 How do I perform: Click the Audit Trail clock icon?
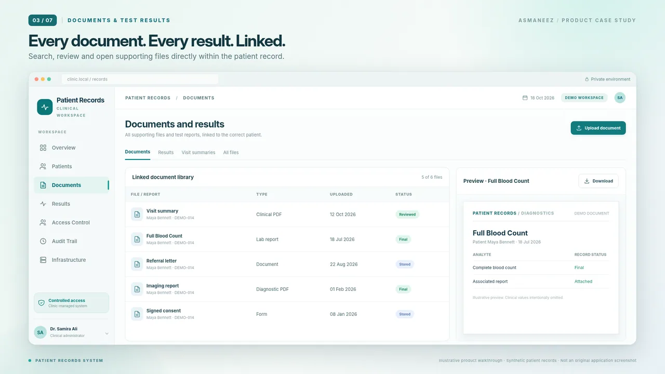click(x=43, y=241)
